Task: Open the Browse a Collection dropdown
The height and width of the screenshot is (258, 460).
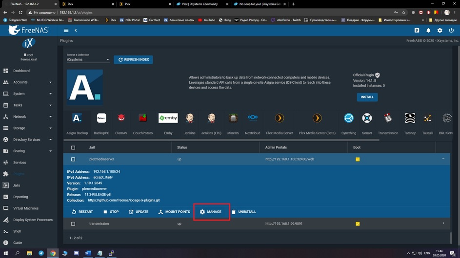Action: point(88,59)
